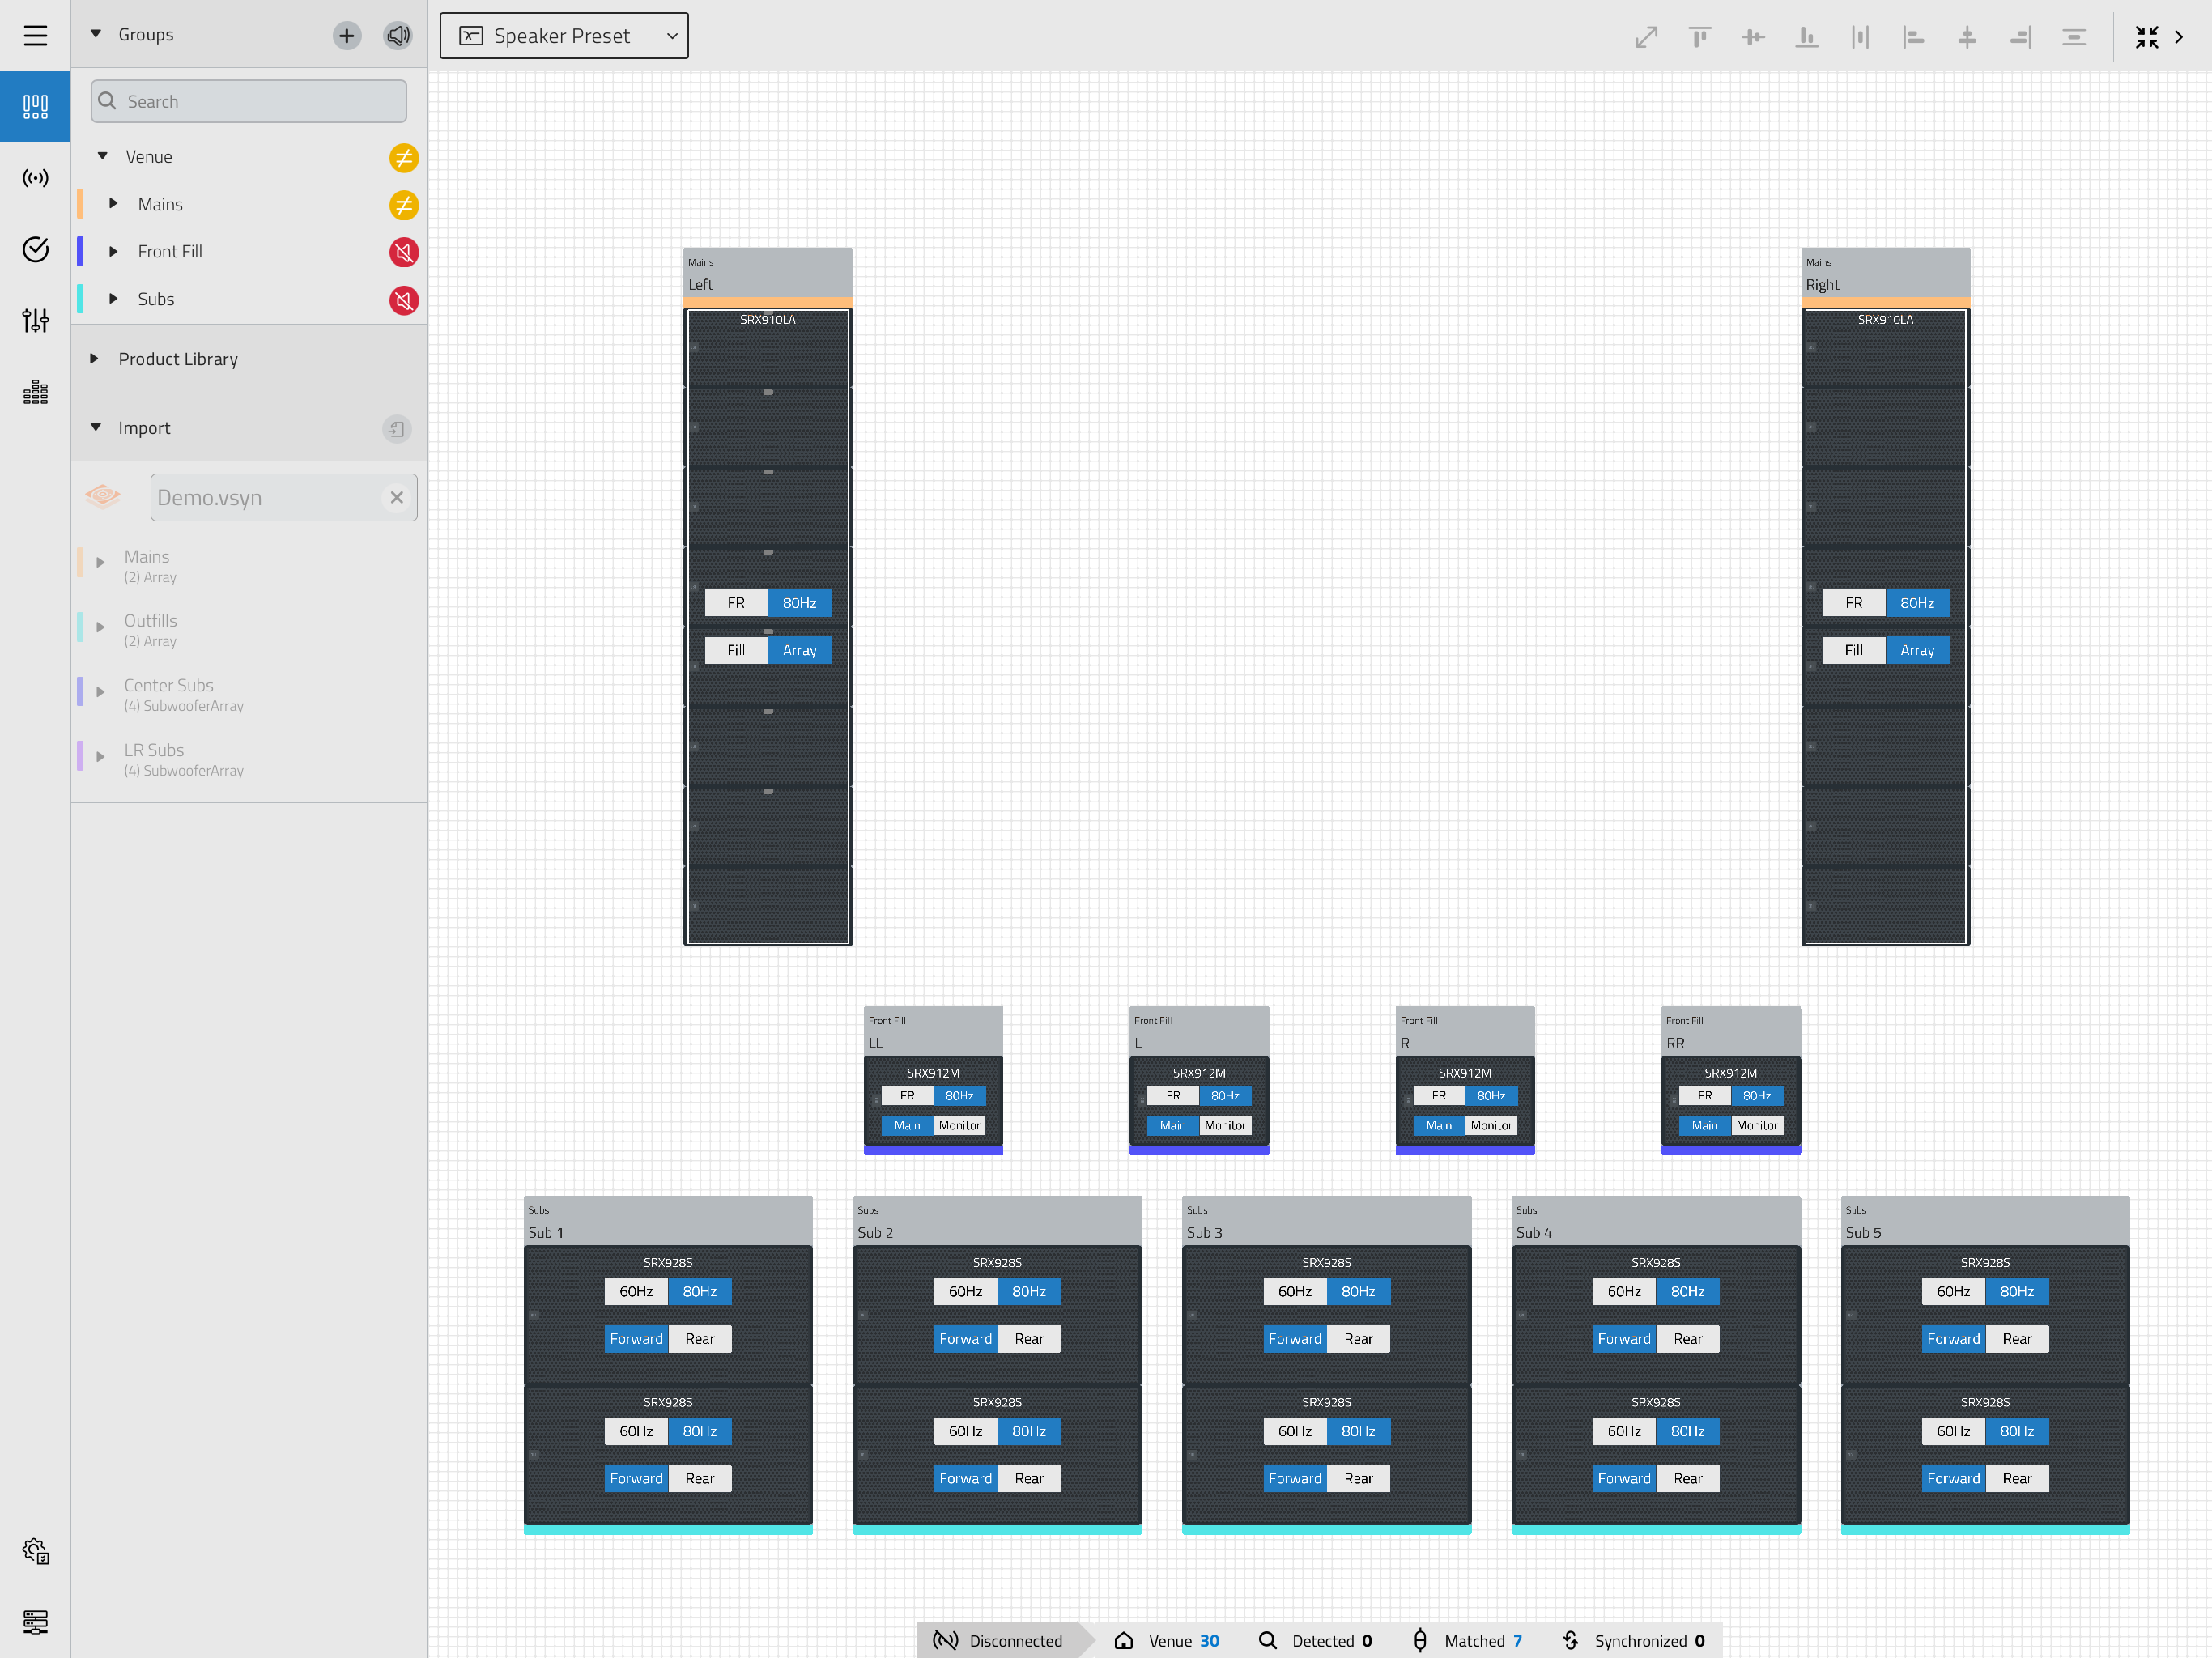This screenshot has width=2212, height=1658.
Task: Open the system check sidebar icon
Action: click(x=35, y=249)
